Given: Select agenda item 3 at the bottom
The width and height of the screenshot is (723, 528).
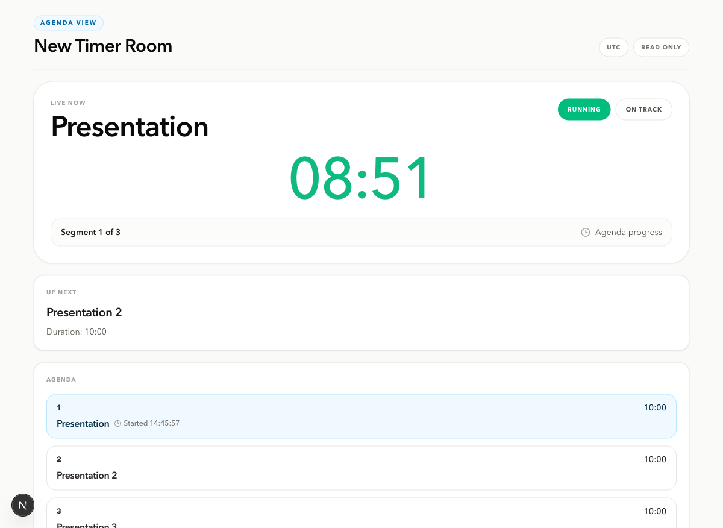Looking at the screenshot, I should tap(361, 513).
